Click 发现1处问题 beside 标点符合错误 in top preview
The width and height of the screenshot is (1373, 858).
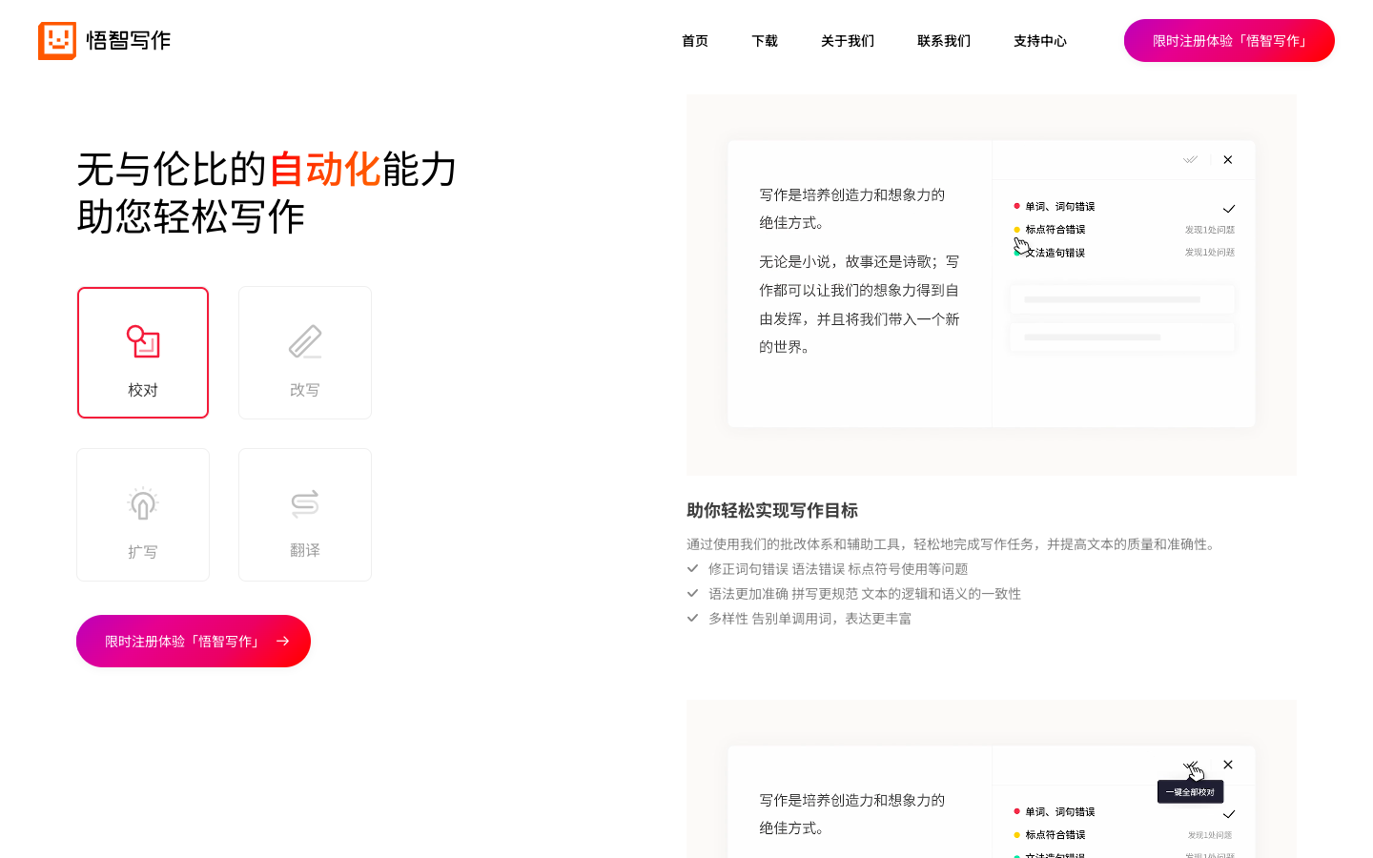[x=1210, y=230]
